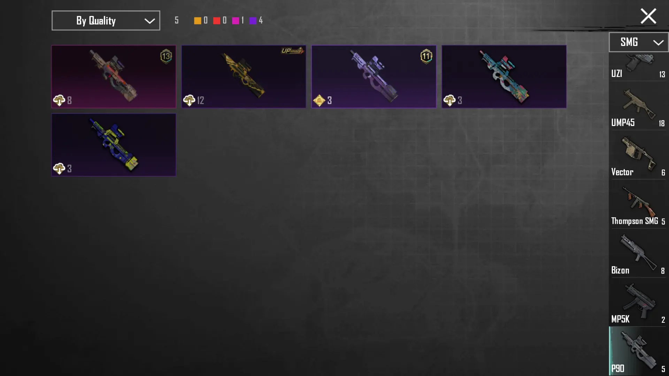The image size is (669, 376).
Task: Select the highlighted P90 weapon entry
Action: click(638, 351)
